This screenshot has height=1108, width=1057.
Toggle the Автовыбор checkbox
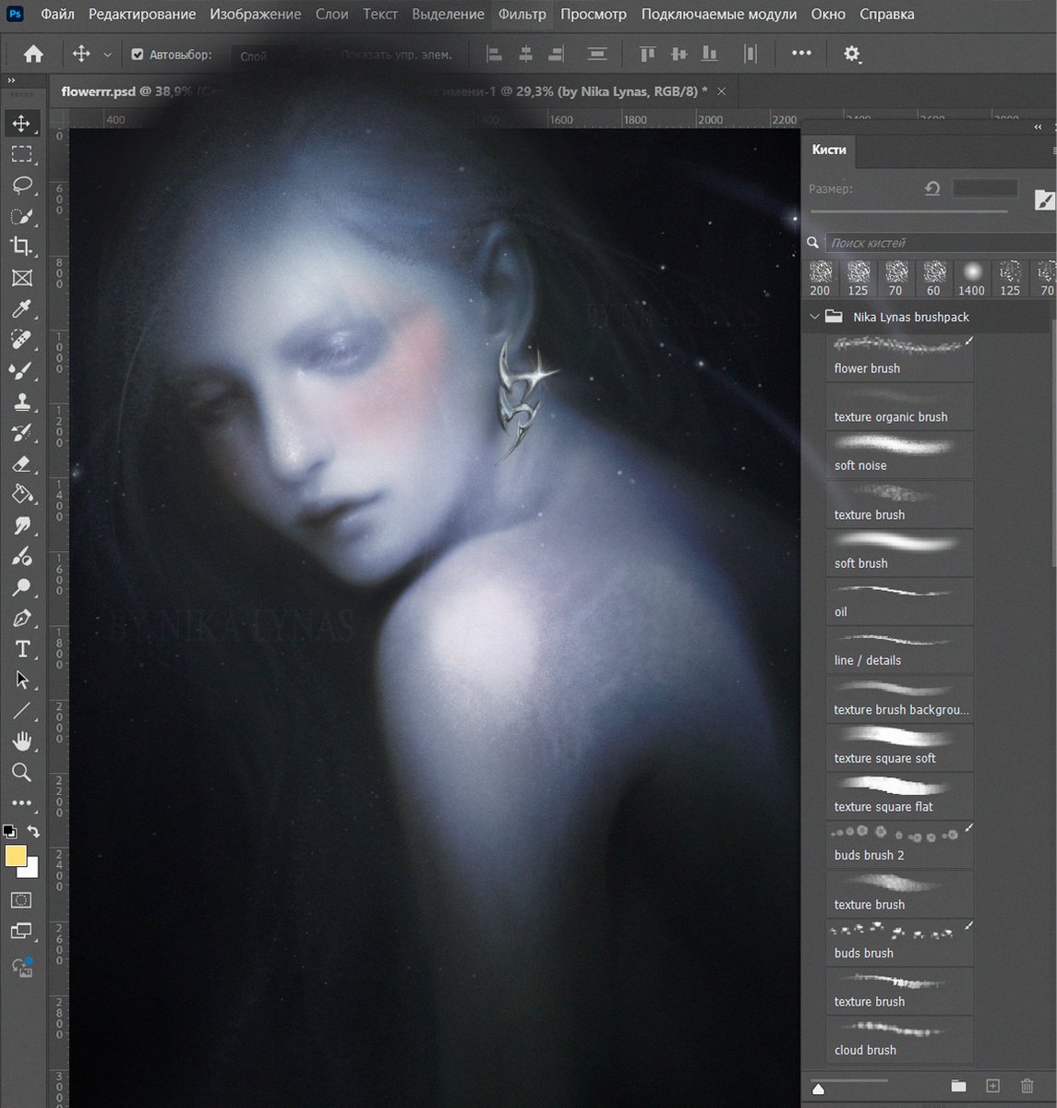point(138,54)
